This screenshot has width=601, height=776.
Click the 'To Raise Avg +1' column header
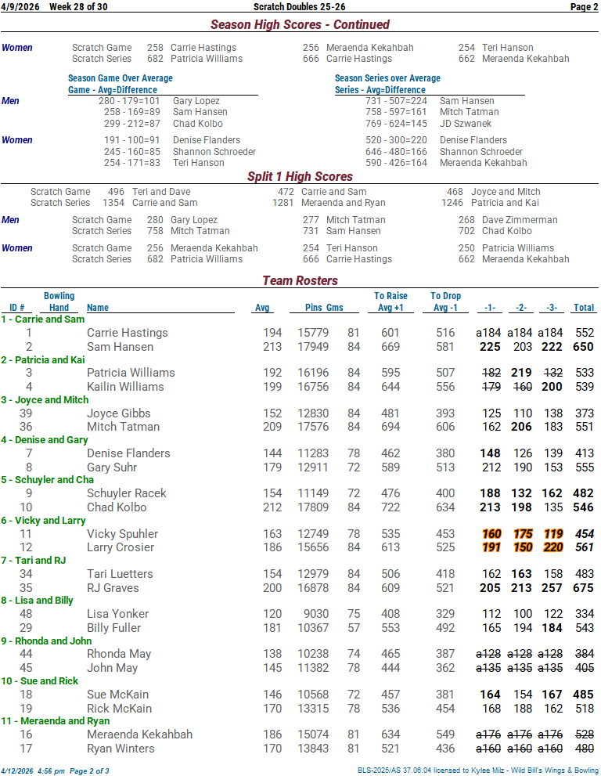pyautogui.click(x=390, y=301)
